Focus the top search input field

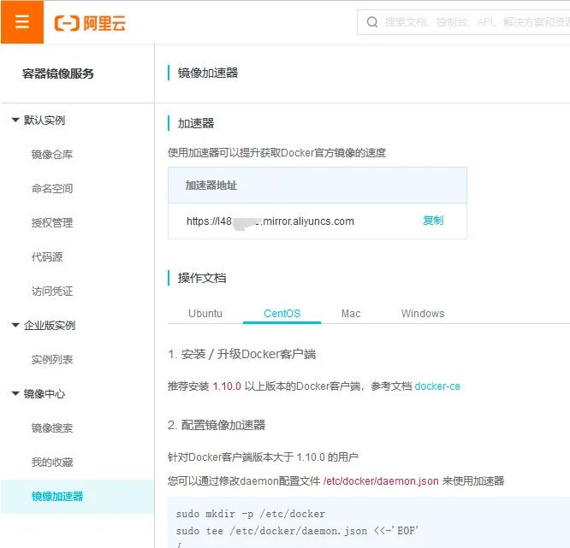click(464, 22)
